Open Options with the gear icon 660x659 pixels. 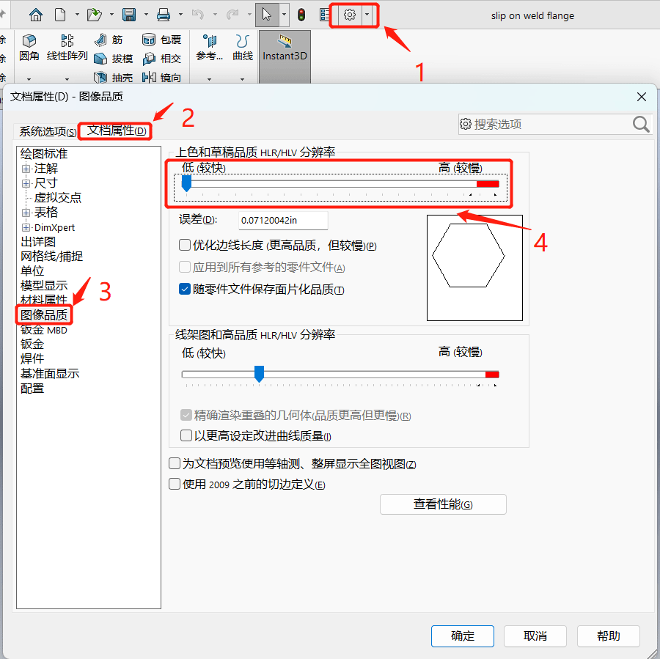349,15
